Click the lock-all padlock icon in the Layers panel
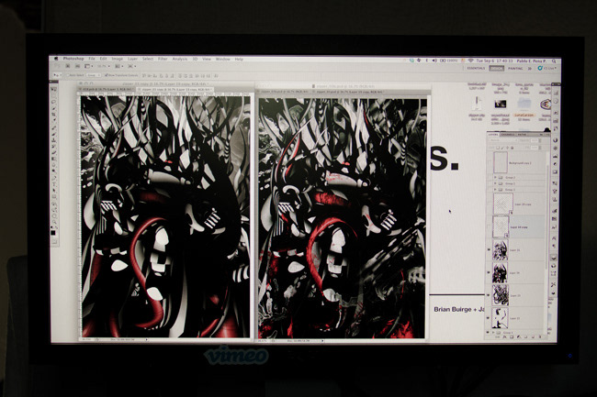The width and height of the screenshot is (597, 397). (513, 148)
